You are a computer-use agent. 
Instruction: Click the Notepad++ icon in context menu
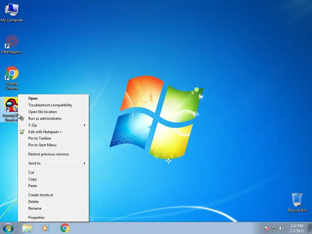coord(22,132)
